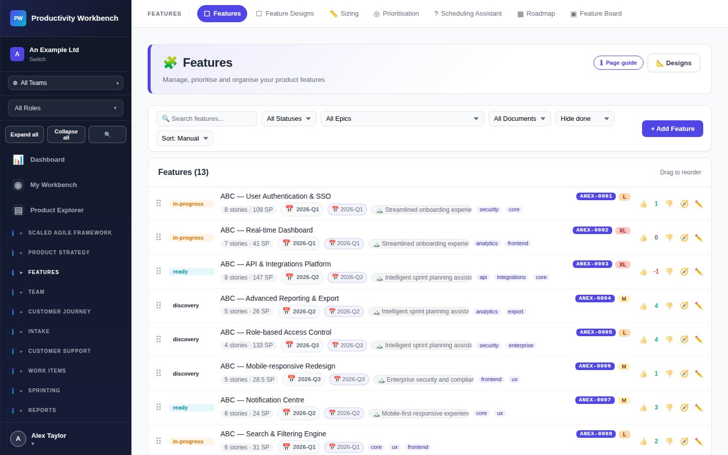Open the All Statuses filter

pos(289,119)
